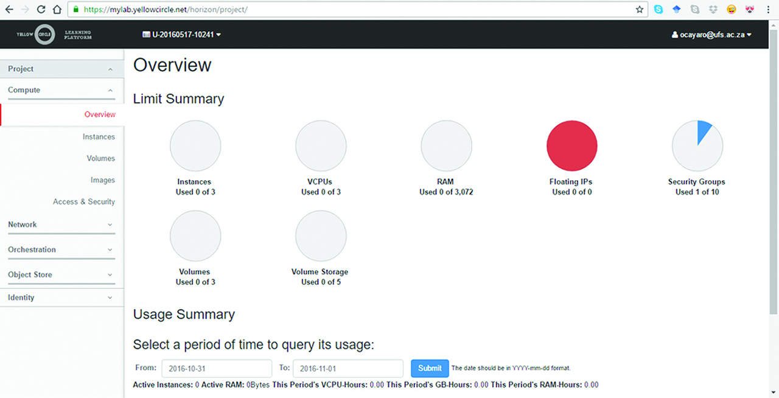Open Instances in the Compute menu
The image size is (779, 398).
coord(99,137)
